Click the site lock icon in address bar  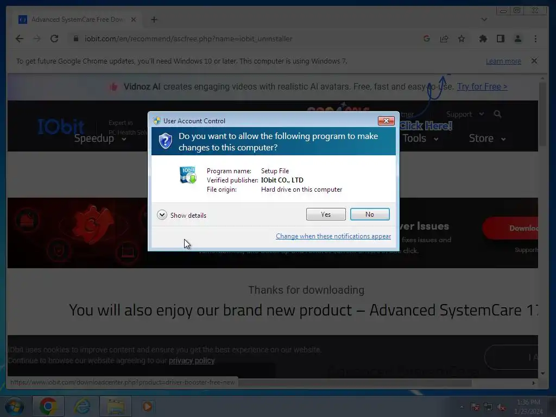tap(75, 39)
